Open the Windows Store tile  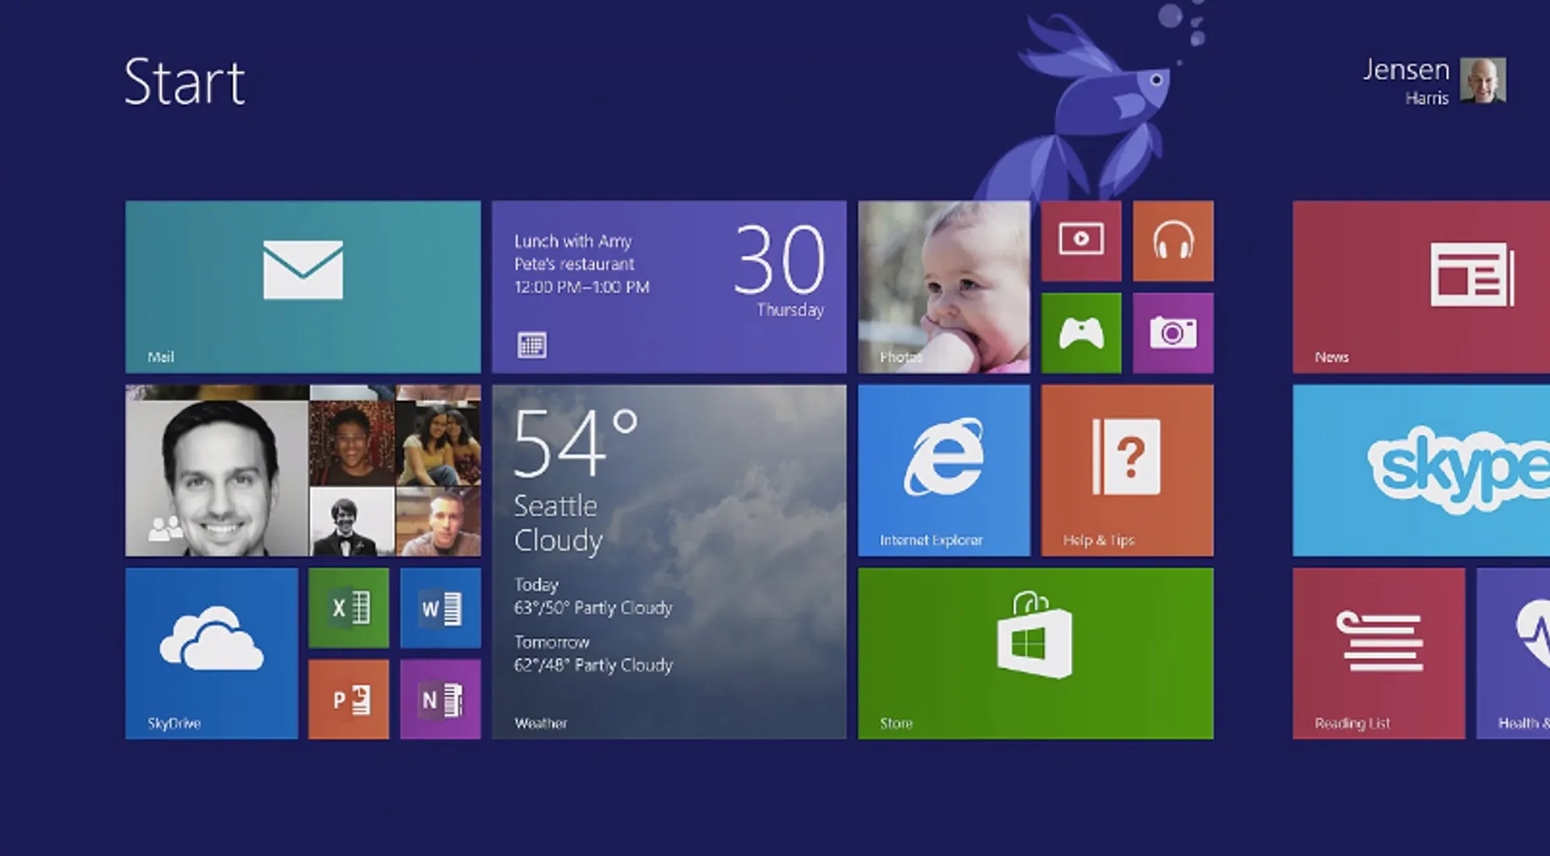[1036, 654]
